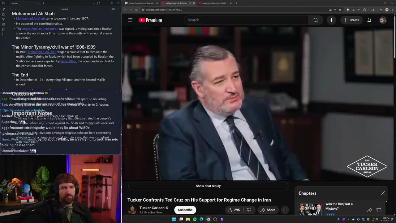
Task: Reload the YouTube page in the browser
Action: (x=136, y=10)
